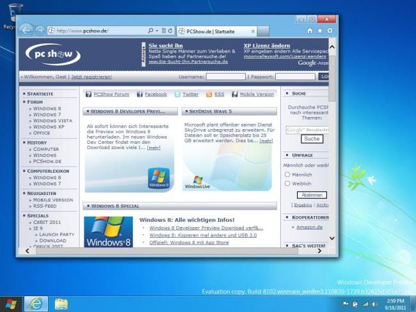Focus the Passwort input field
This screenshot has height=312, width=416.
[295, 77]
